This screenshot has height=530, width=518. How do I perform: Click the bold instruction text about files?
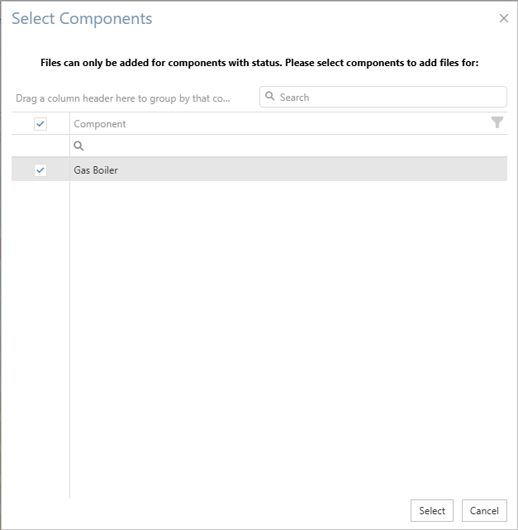pyautogui.click(x=259, y=62)
